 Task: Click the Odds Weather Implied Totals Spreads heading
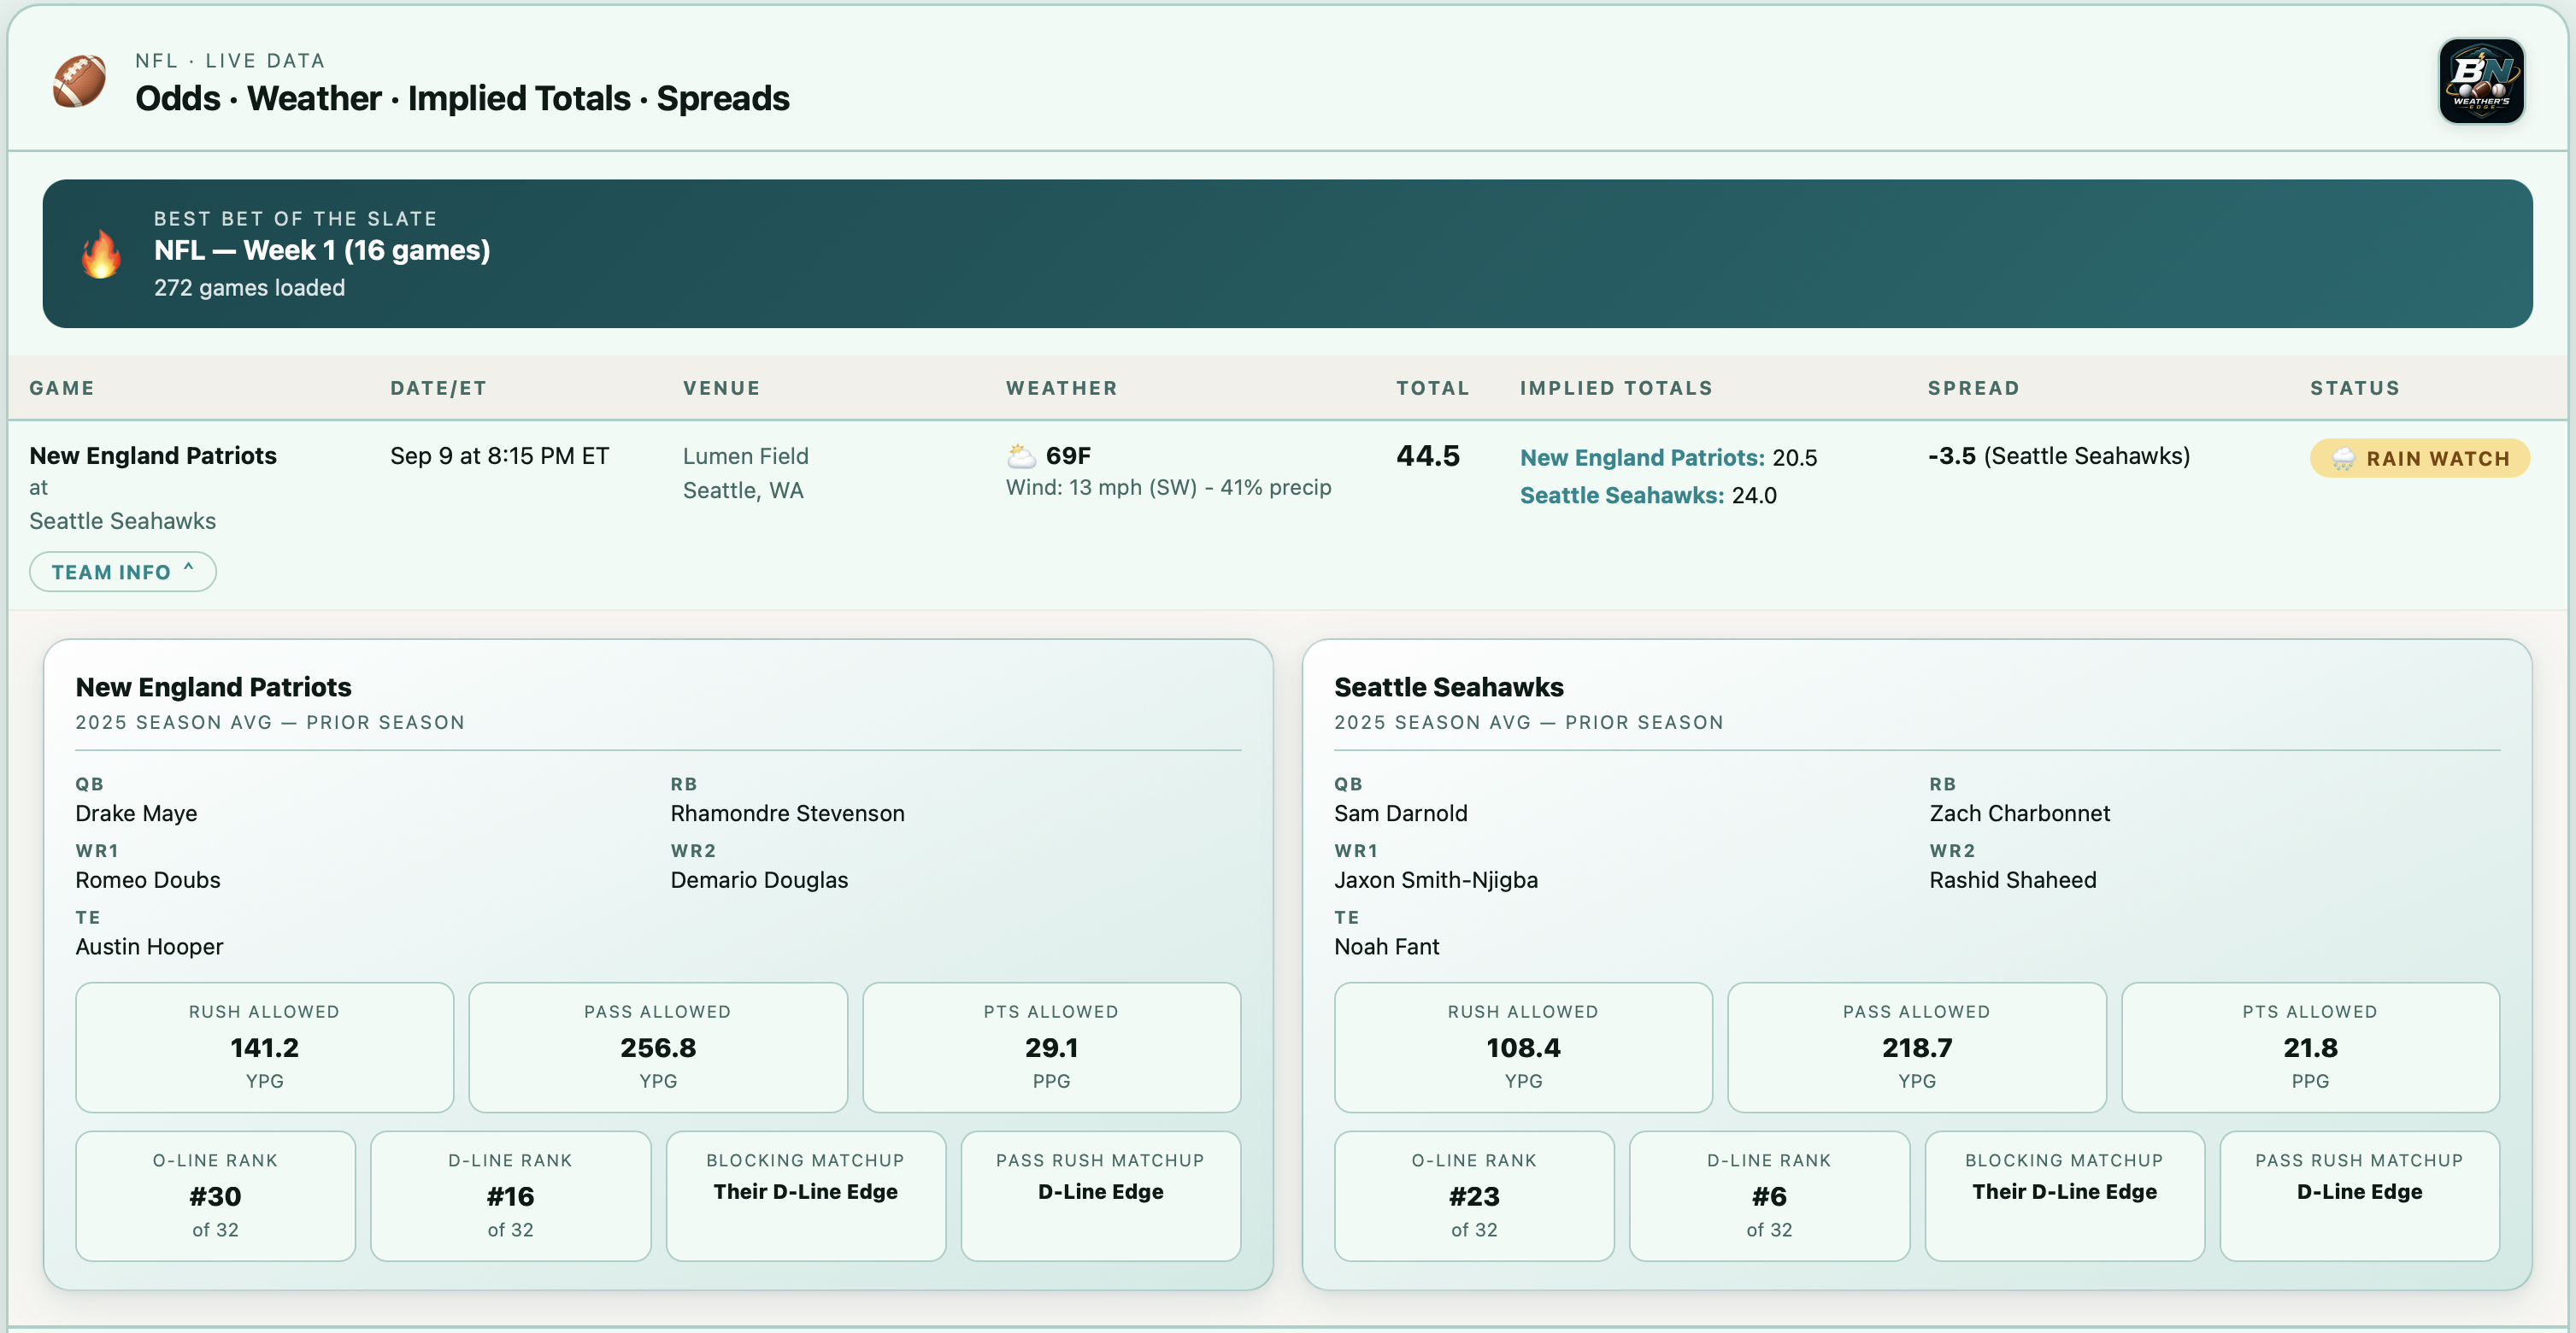tap(462, 98)
